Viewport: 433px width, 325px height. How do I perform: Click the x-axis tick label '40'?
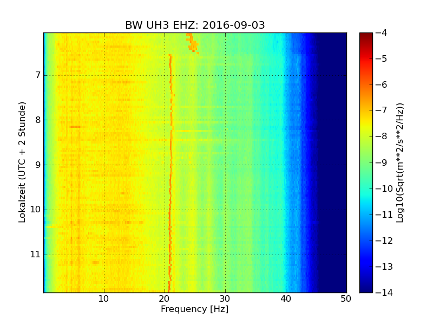[x=286, y=299]
